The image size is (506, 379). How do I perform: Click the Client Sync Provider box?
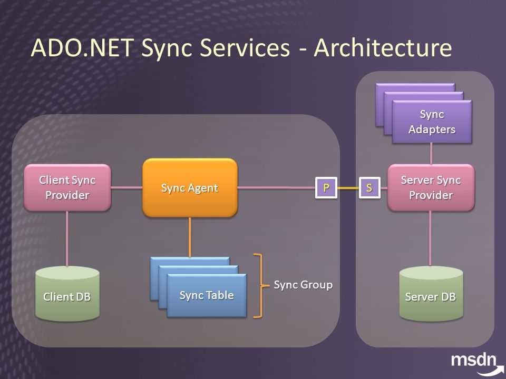[67, 187]
